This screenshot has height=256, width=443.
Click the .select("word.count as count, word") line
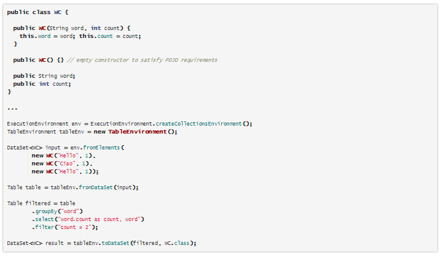88,219
